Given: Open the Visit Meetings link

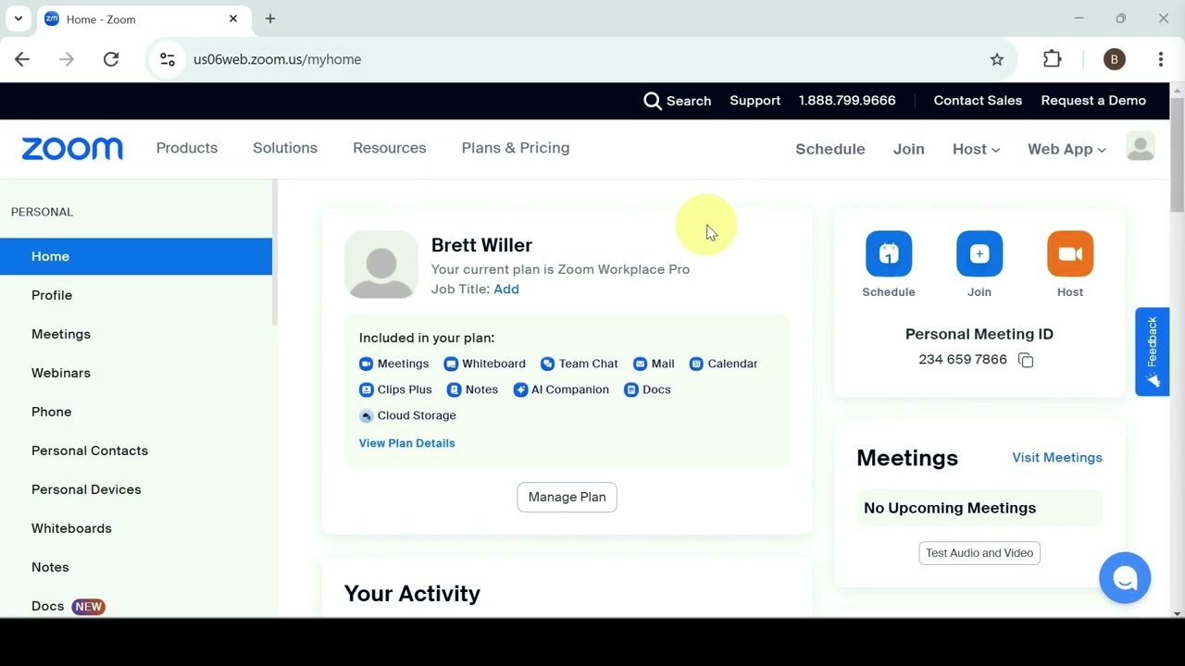Looking at the screenshot, I should point(1057,457).
